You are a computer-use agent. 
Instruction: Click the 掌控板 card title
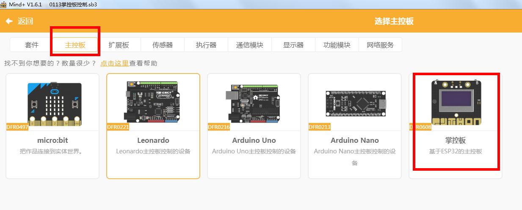point(456,140)
